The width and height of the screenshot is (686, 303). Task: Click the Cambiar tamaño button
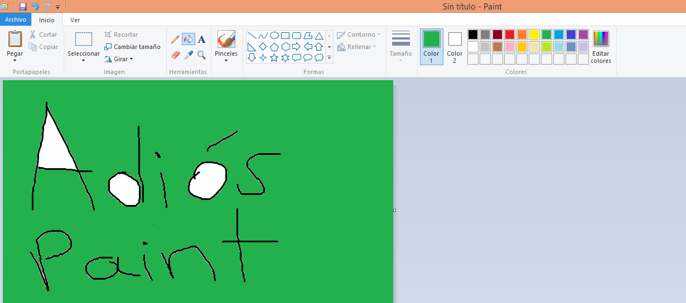click(x=132, y=47)
